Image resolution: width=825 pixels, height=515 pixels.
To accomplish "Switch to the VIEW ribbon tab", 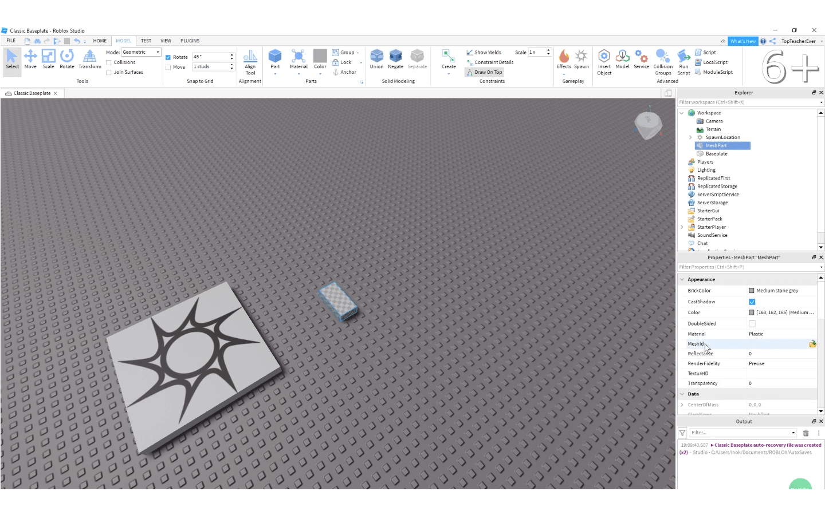I will coord(166,41).
